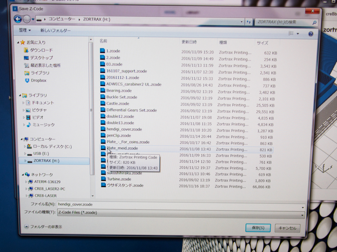Viewport: 337px width, 252px height.
Task: Click the Differential Gears Set.zcode icon
Action: point(103,110)
